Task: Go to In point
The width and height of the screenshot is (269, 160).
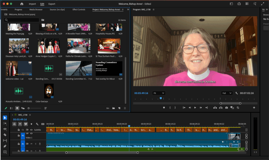Action: 184,108
